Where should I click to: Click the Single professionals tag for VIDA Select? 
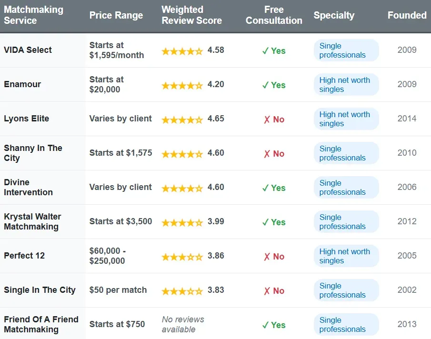(x=345, y=50)
